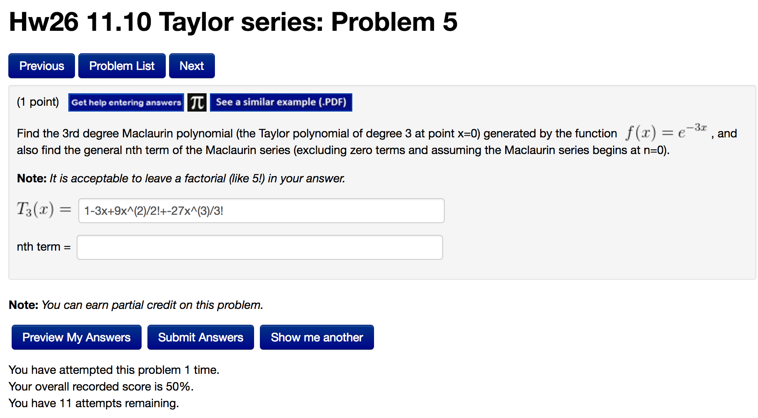Open Get help entering answers
The width and height of the screenshot is (758, 418).
(x=126, y=102)
